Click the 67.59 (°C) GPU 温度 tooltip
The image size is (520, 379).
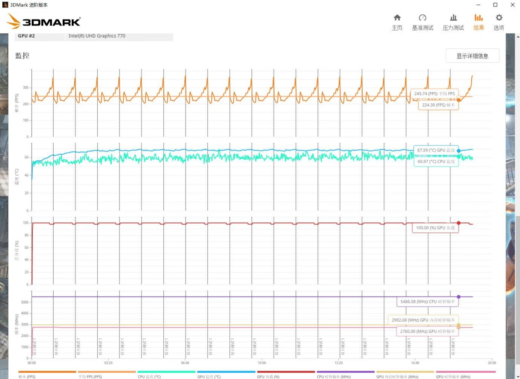(436, 150)
